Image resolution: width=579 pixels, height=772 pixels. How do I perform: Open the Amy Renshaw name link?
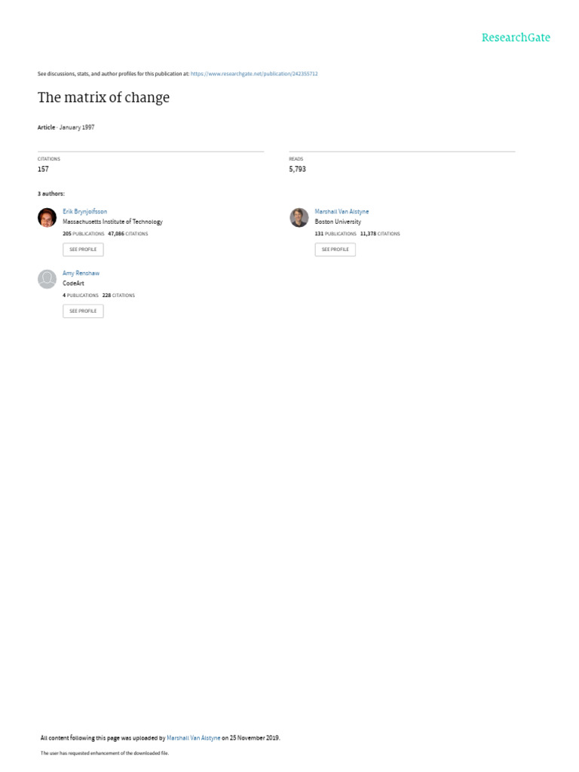(x=81, y=273)
